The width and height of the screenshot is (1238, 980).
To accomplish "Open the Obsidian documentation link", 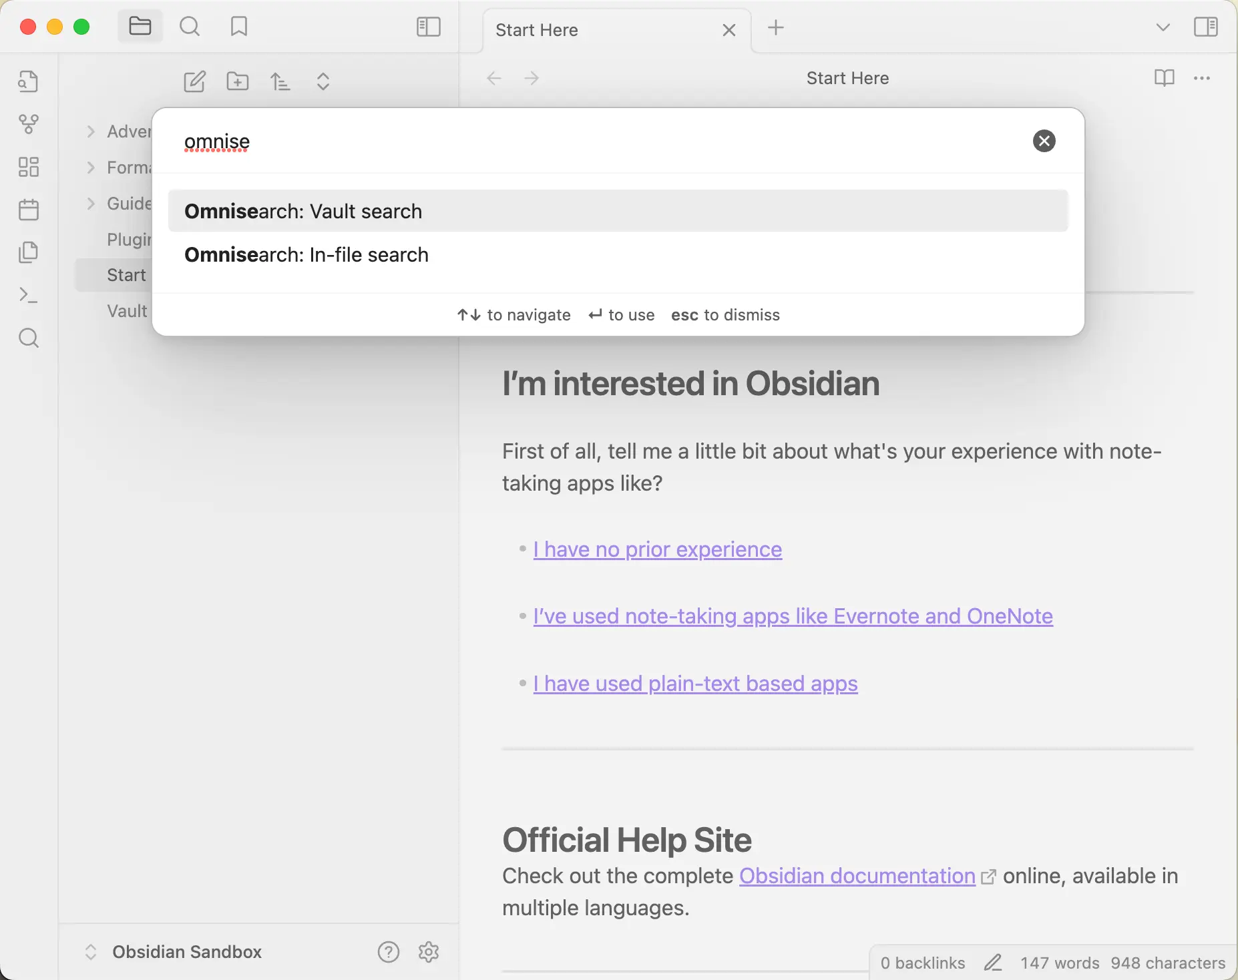I will pos(857,876).
